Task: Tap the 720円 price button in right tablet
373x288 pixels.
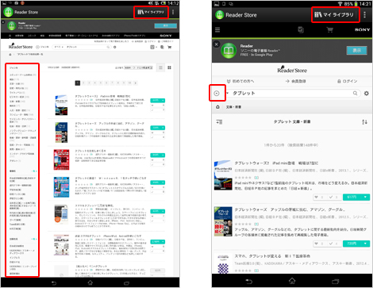Action: (x=352, y=244)
